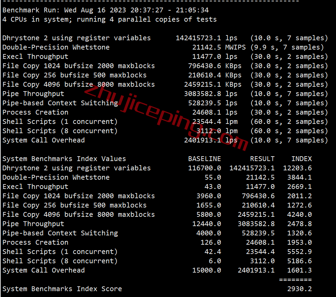This screenshot has width=336, height=297.
Task: Click the Shell Scripts index '5186.6'
Action: pos(299,261)
